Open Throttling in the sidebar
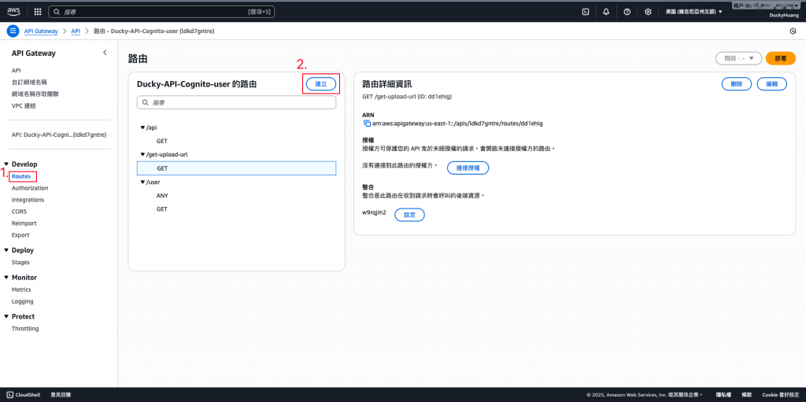 (25, 329)
